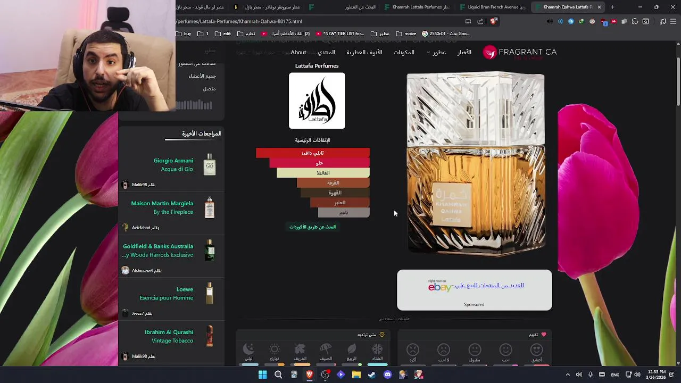Expand the المكونات menu dropdown
This screenshot has height=383, width=681.
pos(404,52)
